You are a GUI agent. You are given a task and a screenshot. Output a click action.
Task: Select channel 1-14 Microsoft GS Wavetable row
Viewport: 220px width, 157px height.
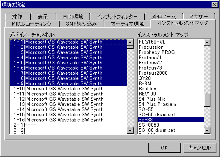(x=69, y=109)
